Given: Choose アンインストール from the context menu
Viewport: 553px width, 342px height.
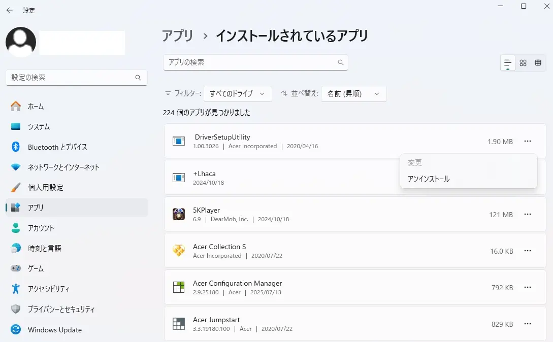Looking at the screenshot, I should coord(468,179).
